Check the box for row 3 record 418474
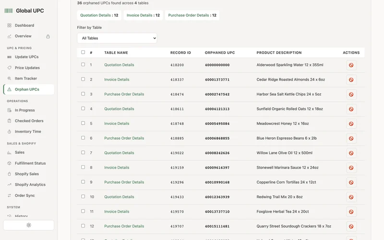384x240 pixels. pyautogui.click(x=83, y=94)
